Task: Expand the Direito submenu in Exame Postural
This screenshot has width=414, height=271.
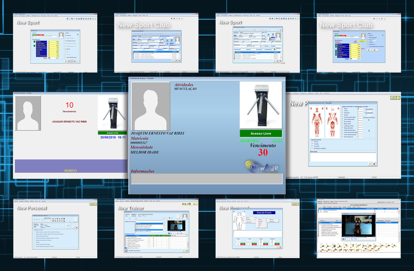Action: (x=250, y=218)
